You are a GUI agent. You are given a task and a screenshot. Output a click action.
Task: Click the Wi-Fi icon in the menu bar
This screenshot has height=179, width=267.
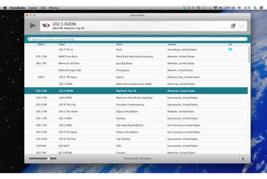pyautogui.click(x=215, y=8)
